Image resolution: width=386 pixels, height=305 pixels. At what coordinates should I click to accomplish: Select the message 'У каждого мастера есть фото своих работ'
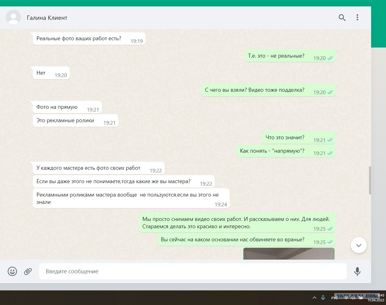pyautogui.click(x=99, y=168)
